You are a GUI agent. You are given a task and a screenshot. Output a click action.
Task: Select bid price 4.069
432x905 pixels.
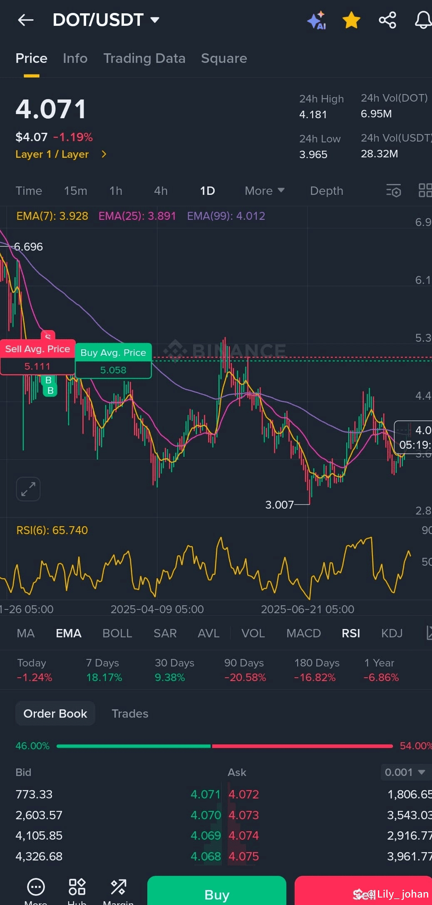point(206,835)
